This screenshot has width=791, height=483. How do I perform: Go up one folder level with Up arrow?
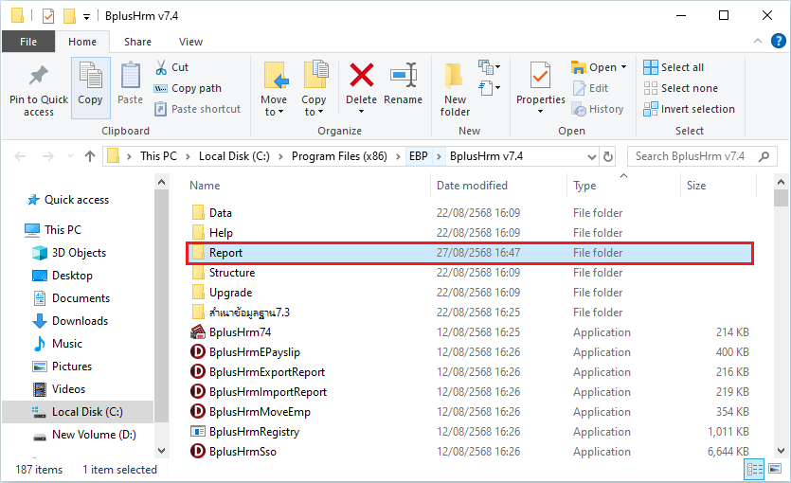tap(90, 156)
